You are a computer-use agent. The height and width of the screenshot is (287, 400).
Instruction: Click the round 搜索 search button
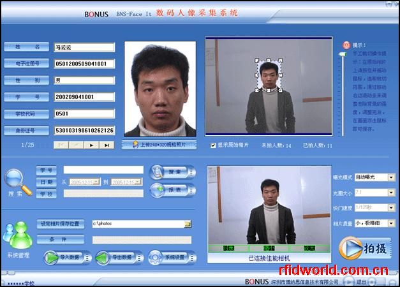(173, 172)
